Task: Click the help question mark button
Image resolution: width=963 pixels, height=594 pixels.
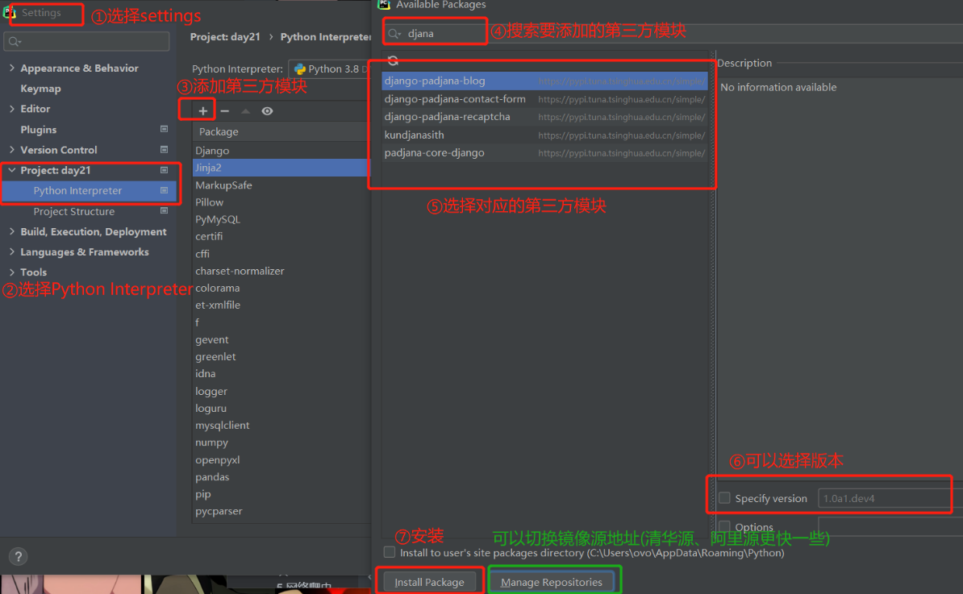Action: [x=19, y=557]
